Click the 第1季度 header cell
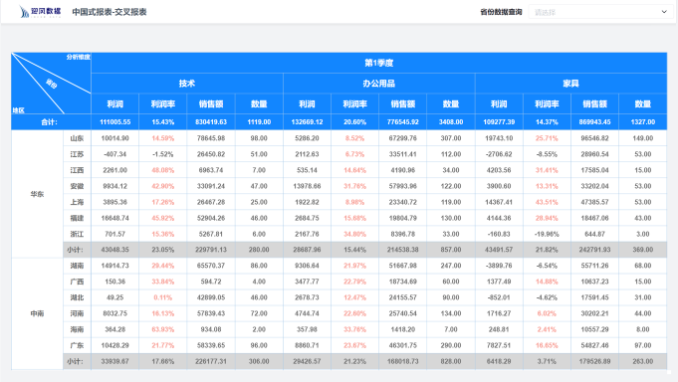The height and width of the screenshot is (382, 678). point(378,63)
